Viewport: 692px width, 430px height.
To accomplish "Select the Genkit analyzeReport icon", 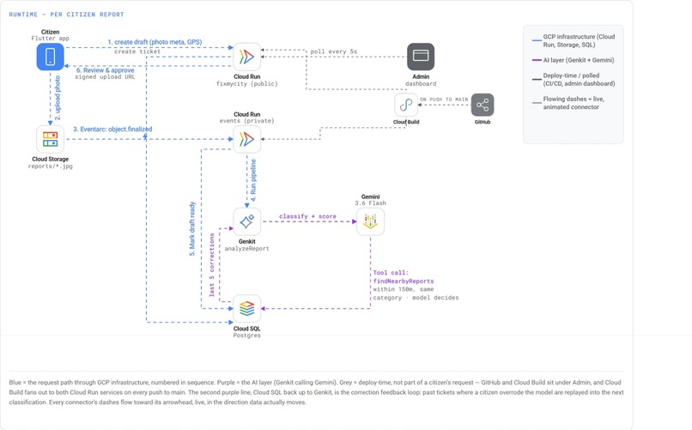I will 246,221.
